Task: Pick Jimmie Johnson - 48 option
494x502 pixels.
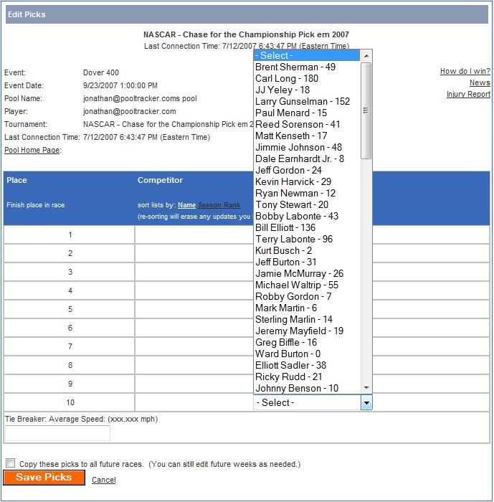Action: pos(307,147)
